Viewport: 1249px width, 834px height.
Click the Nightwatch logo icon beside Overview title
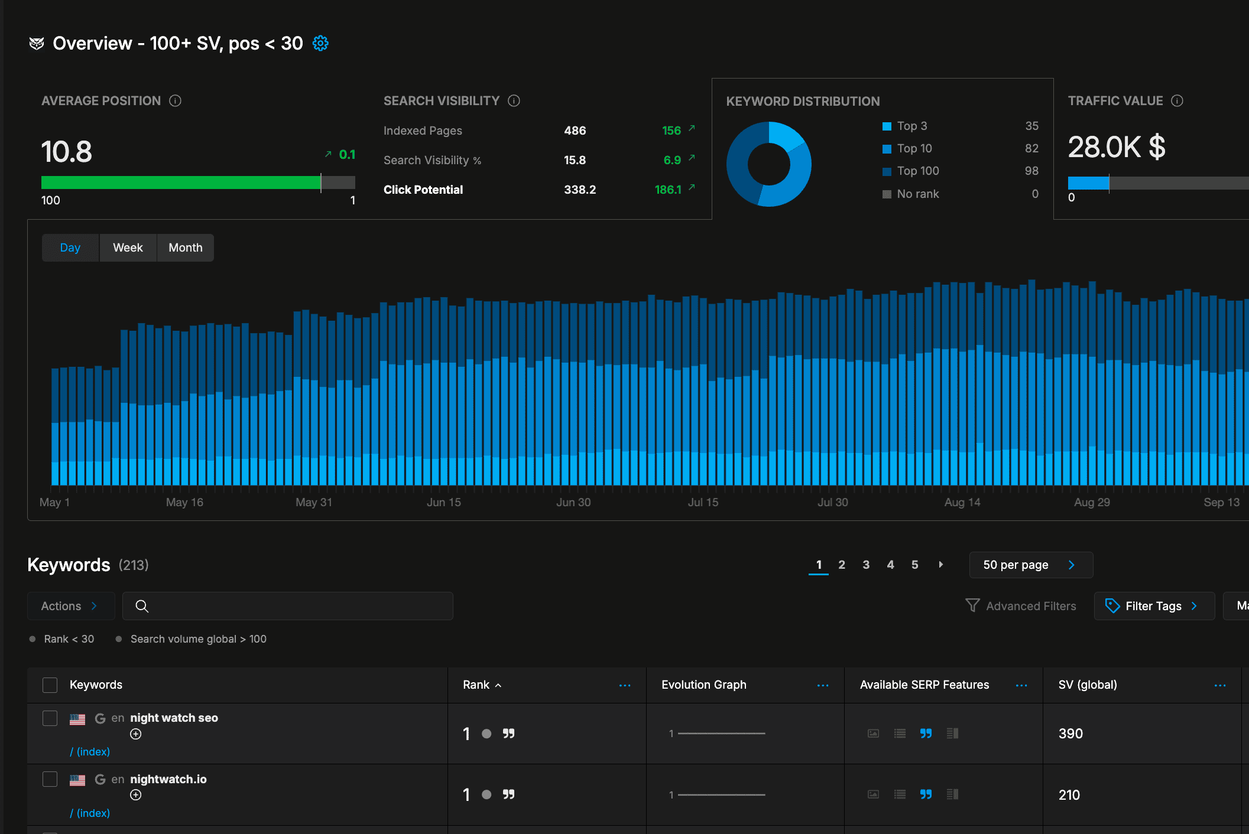coord(37,43)
